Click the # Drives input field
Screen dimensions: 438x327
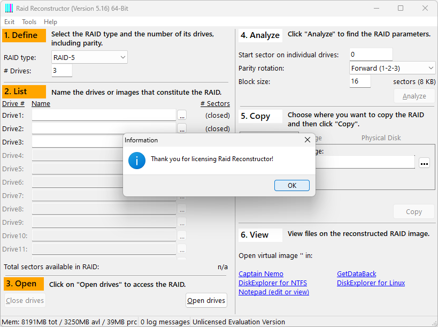(x=62, y=71)
